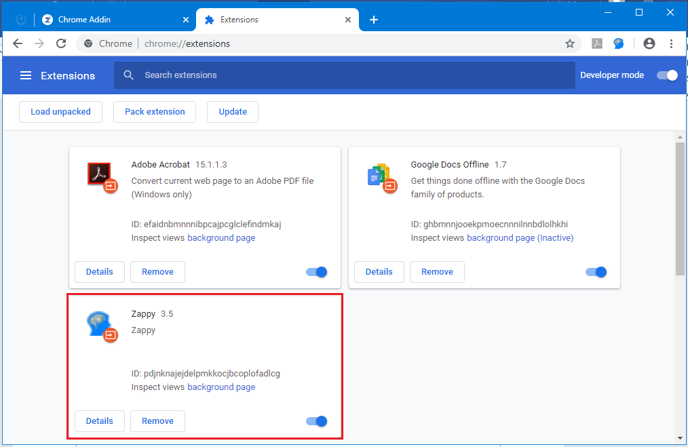Close the Extensions tab
The width and height of the screenshot is (688, 447).
click(348, 20)
